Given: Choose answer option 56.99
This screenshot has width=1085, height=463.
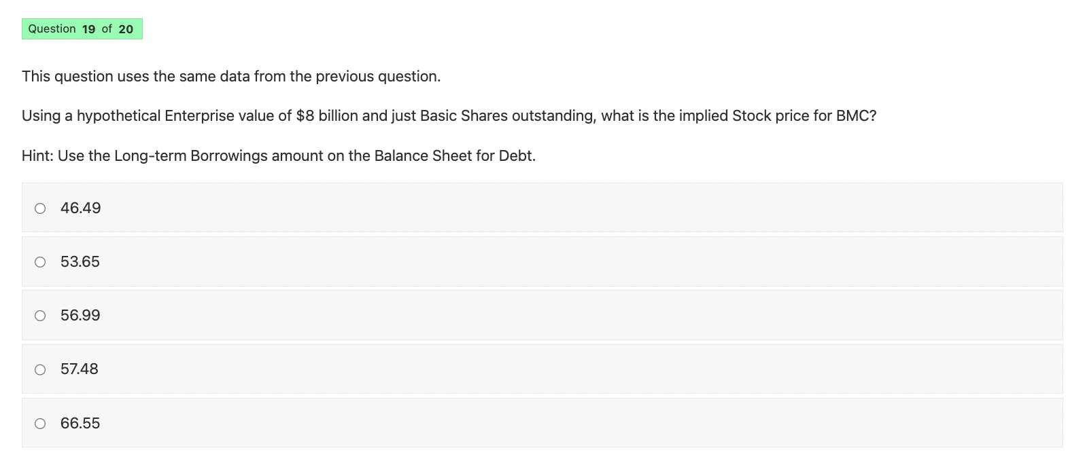Looking at the screenshot, I should pos(80,315).
